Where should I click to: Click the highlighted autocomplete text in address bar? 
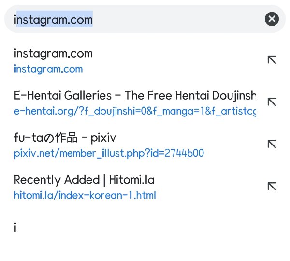55,19
